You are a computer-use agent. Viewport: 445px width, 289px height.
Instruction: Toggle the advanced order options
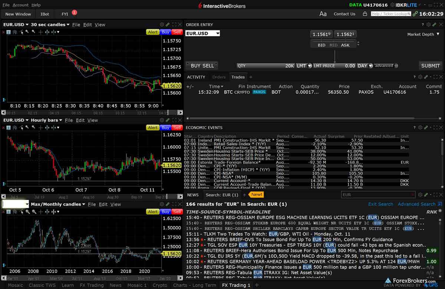(386, 66)
